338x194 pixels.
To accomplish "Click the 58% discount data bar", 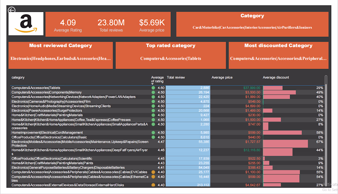I will pyautogui.click(x=282, y=132).
